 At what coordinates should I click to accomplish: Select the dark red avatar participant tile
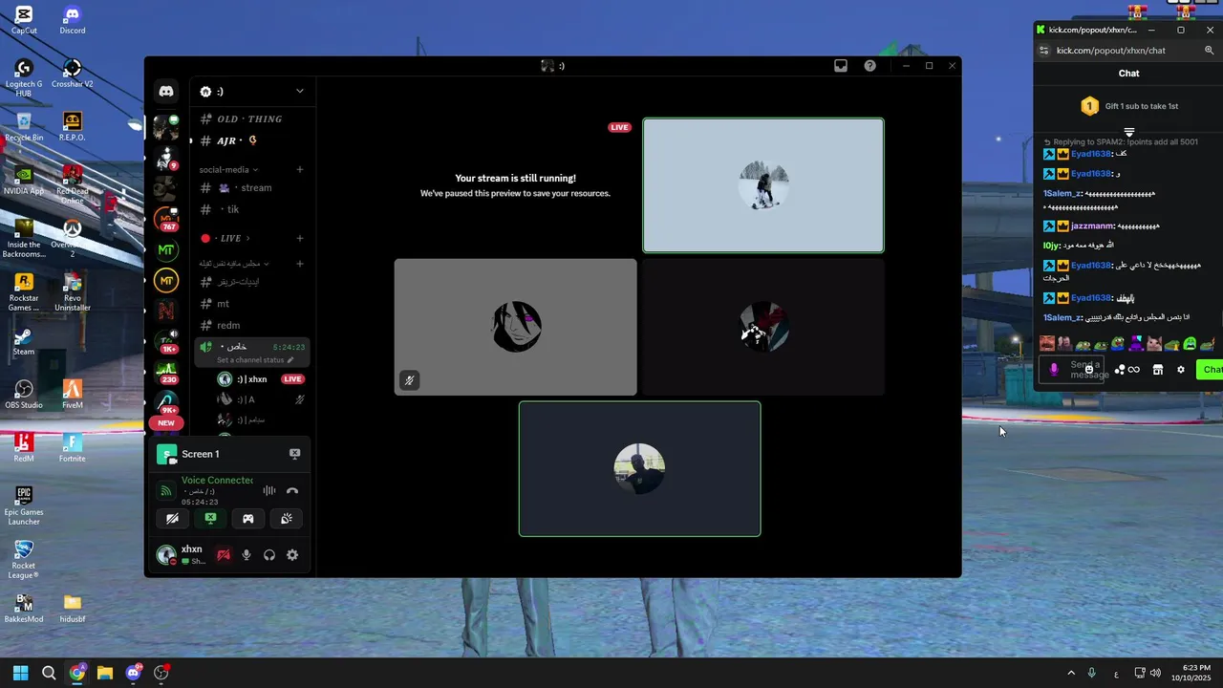click(763, 327)
